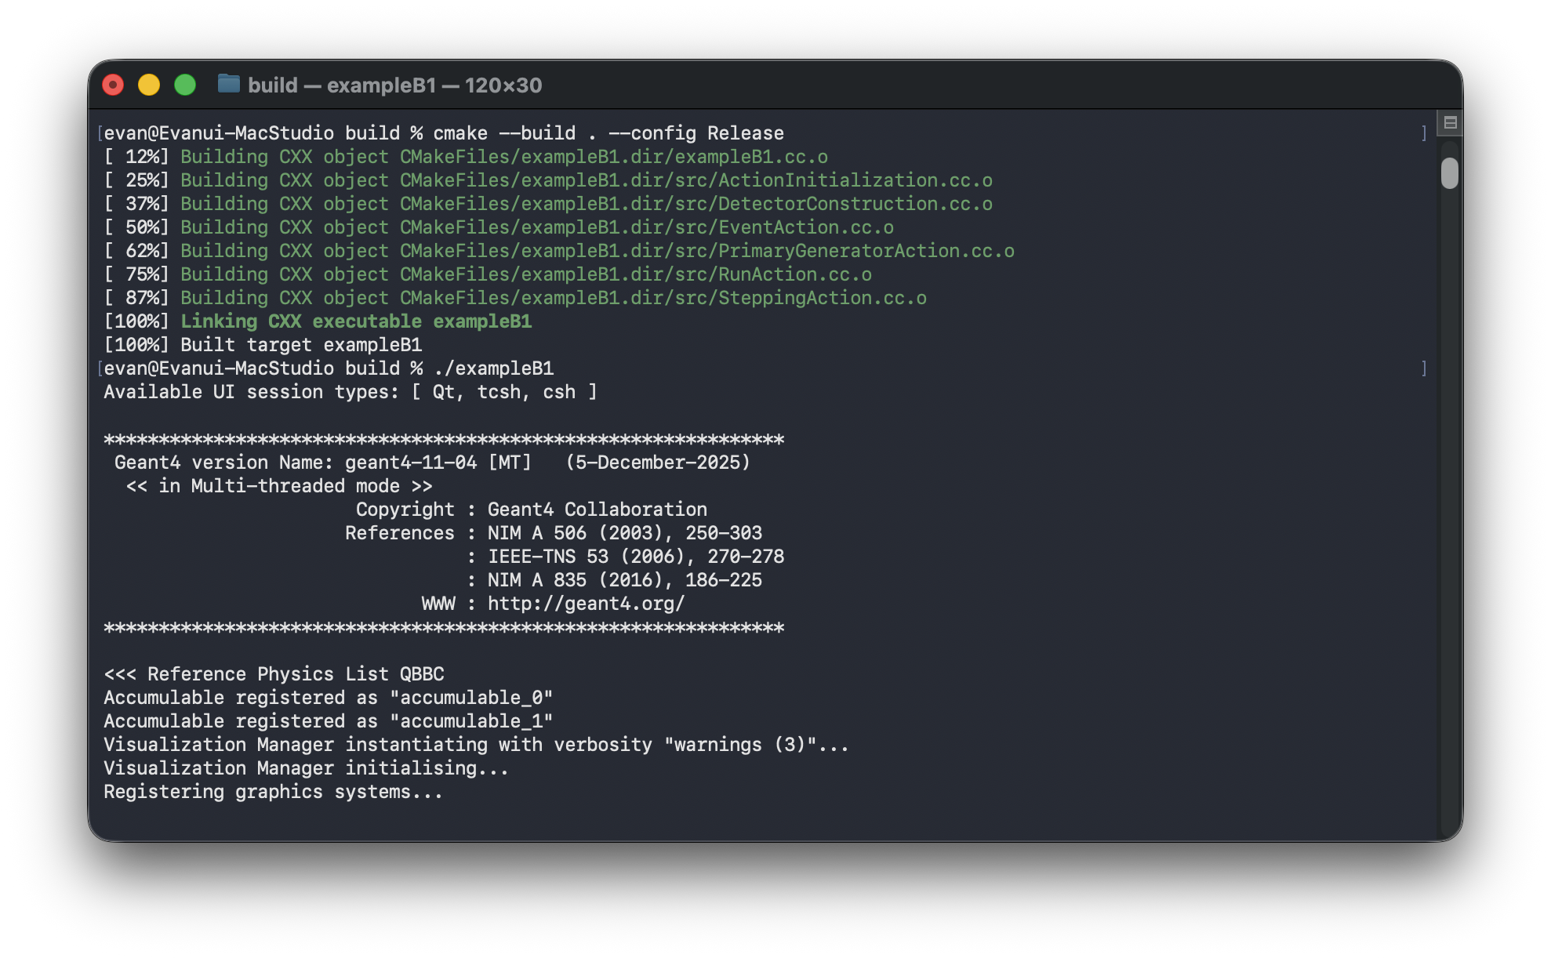Viewport: 1551px width, 958px height.
Task: Click the Geant4 version name line
Action: pos(432,463)
